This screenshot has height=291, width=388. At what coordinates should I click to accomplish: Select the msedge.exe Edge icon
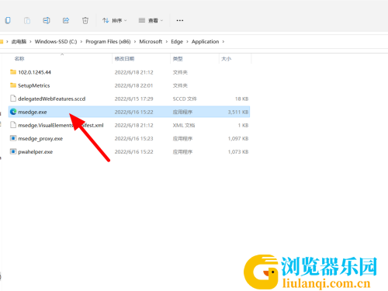(13, 112)
